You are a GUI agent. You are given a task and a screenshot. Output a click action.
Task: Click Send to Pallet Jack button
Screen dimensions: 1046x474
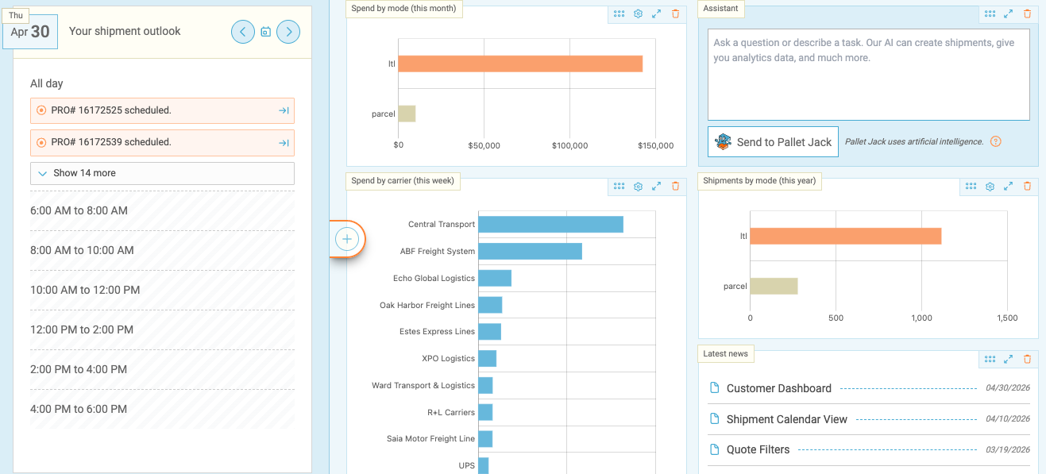773,142
